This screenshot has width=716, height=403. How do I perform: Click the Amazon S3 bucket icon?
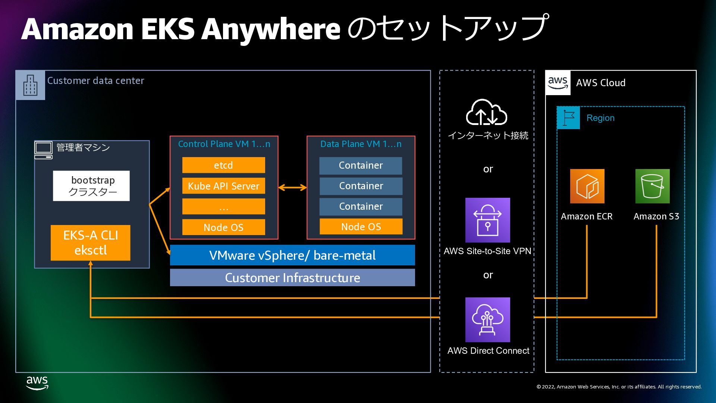(x=652, y=186)
